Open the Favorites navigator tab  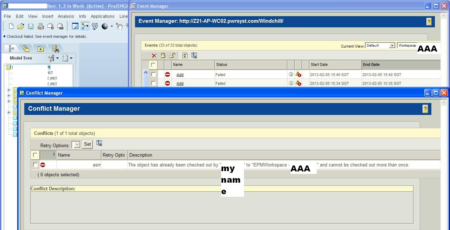coord(40,48)
